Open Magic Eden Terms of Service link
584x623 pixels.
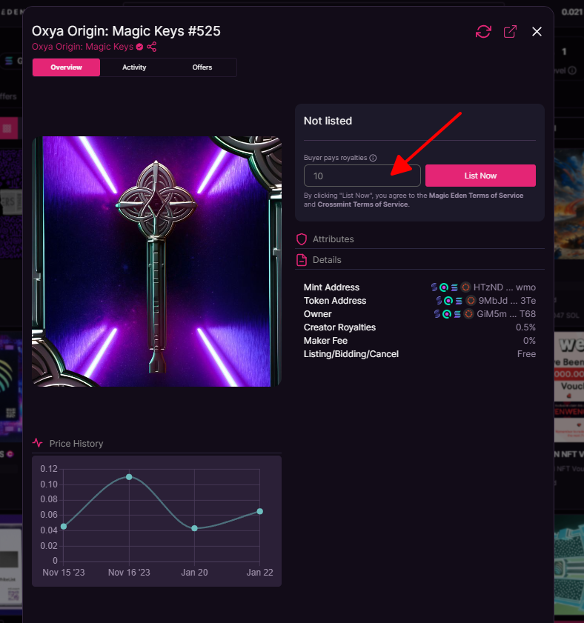coord(476,196)
